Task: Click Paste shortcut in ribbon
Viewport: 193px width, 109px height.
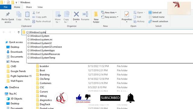Action: point(42,21)
